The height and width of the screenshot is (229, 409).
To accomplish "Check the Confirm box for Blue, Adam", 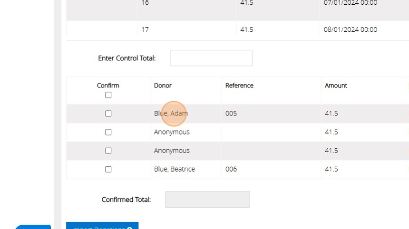I will [x=108, y=114].
